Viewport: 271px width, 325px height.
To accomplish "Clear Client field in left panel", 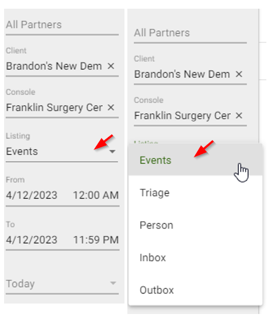I will [x=111, y=66].
